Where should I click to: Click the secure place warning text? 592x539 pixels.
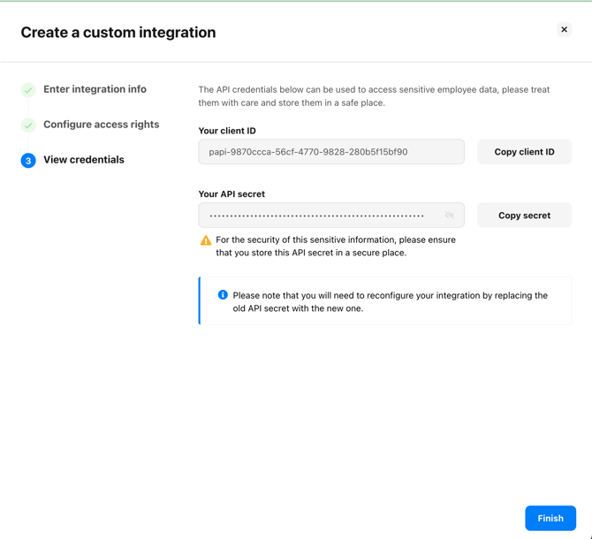(x=336, y=247)
